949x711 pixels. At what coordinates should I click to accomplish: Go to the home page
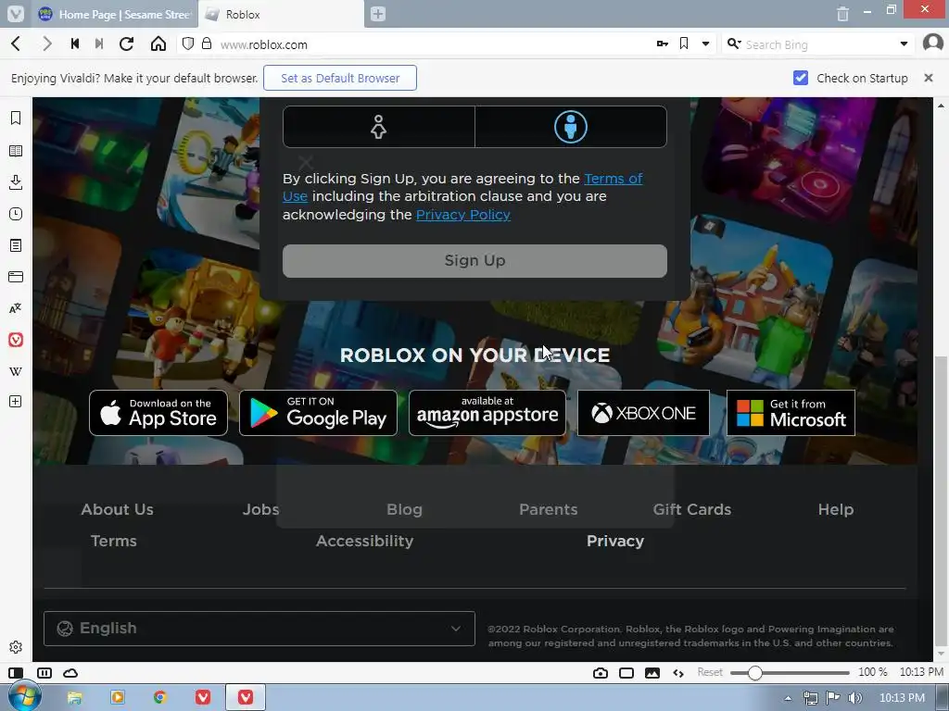(158, 44)
